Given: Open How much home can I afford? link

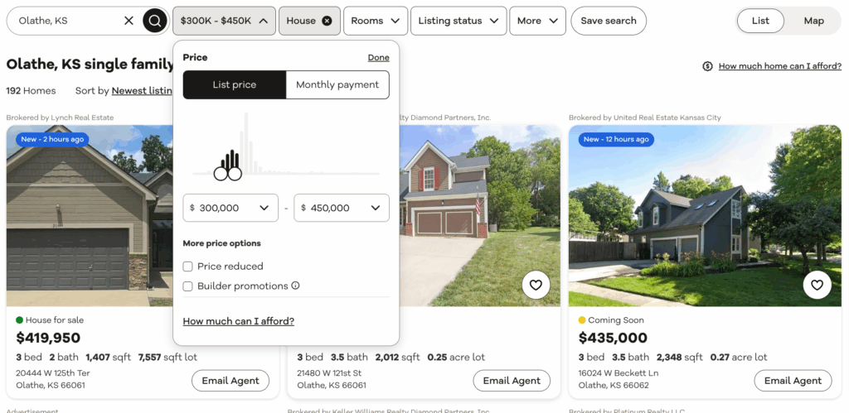Looking at the screenshot, I should [779, 66].
